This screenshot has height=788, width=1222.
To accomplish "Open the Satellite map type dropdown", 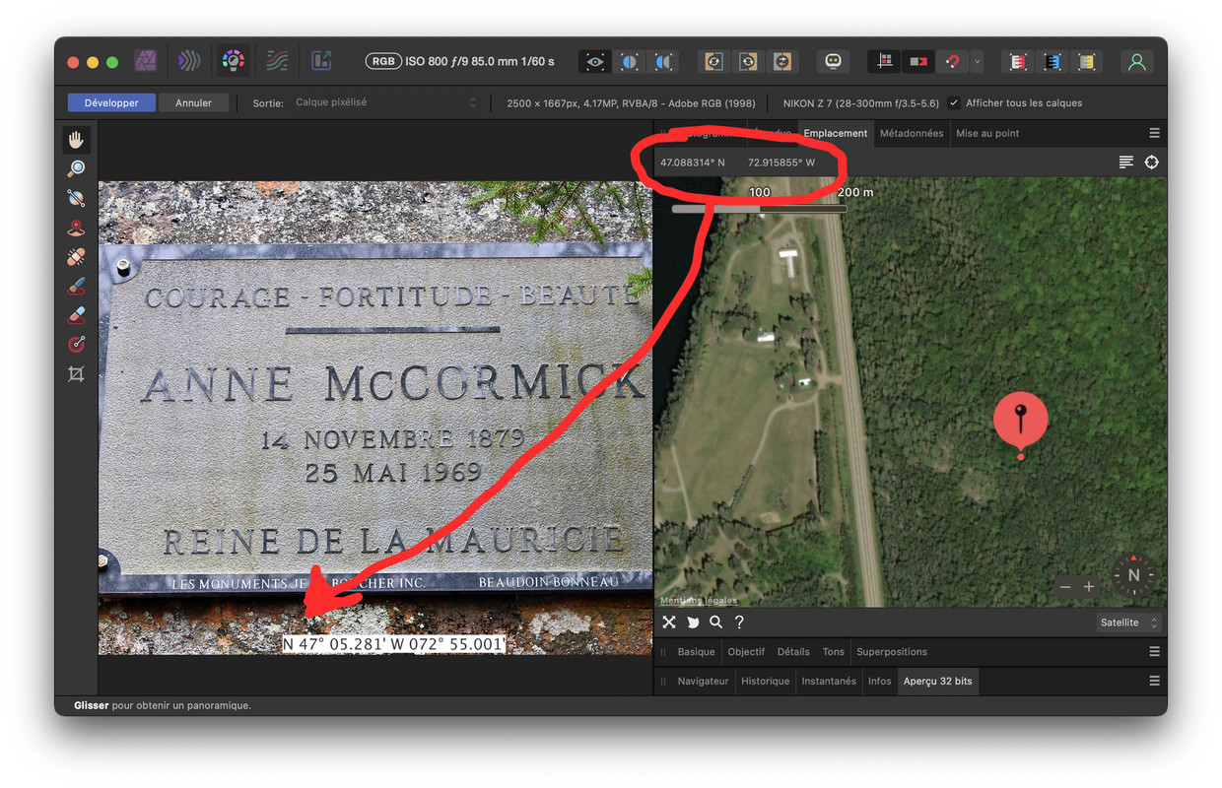I will (x=1128, y=623).
